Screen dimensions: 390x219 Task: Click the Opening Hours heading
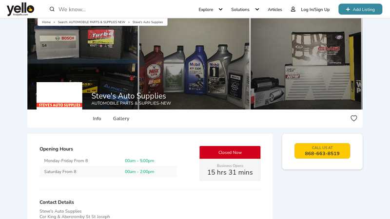click(x=56, y=149)
